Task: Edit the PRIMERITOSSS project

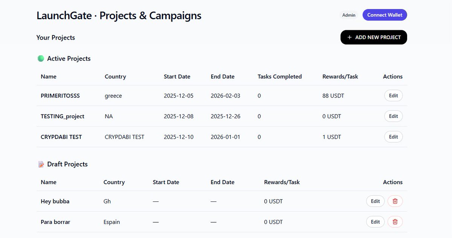Action: click(x=393, y=96)
